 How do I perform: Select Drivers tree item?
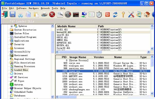tap(19, 74)
